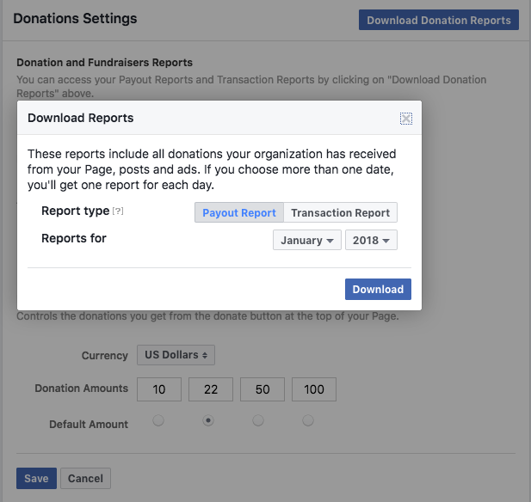531x502 pixels.
Task: Edit the 10 donation amount field
Action: coord(159,389)
